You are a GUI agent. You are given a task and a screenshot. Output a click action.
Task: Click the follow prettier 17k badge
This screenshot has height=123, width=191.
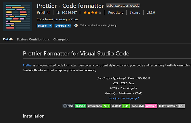point(171,106)
